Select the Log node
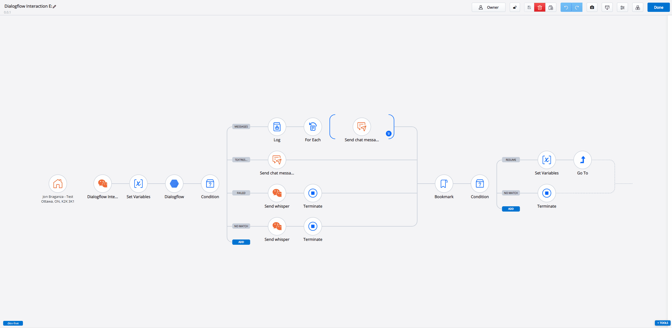The height and width of the screenshot is (328, 672). pyautogui.click(x=277, y=127)
